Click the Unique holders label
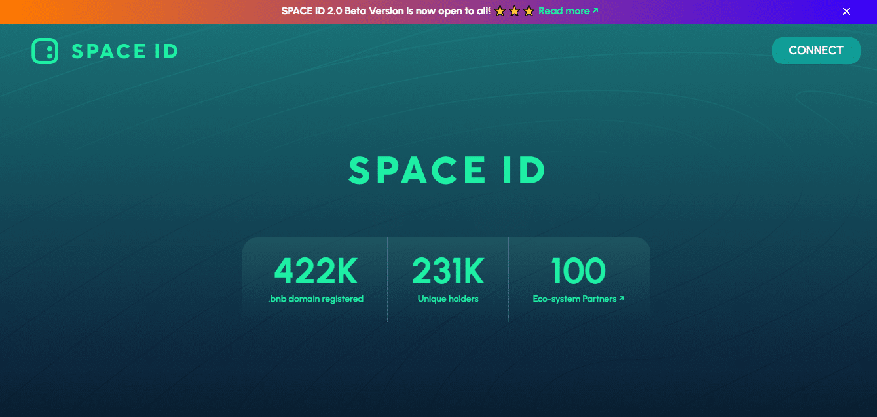 point(447,299)
